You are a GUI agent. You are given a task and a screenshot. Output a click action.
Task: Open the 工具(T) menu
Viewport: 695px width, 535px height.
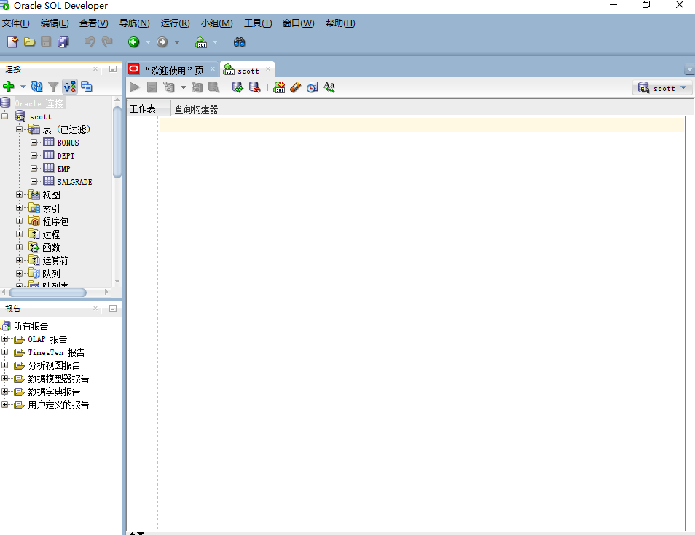258,23
